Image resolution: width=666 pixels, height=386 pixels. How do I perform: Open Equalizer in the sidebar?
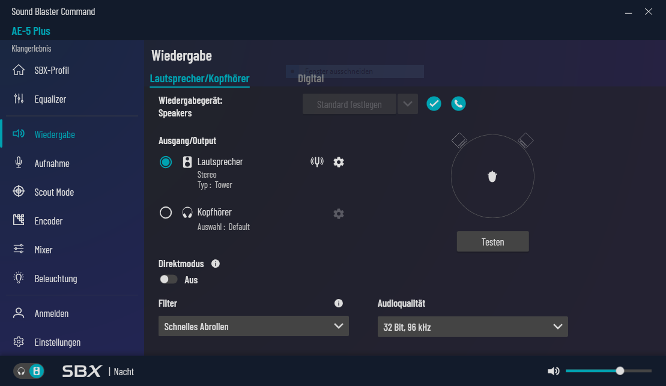(x=50, y=99)
